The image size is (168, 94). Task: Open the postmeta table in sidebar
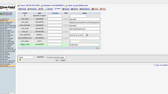click(5, 55)
